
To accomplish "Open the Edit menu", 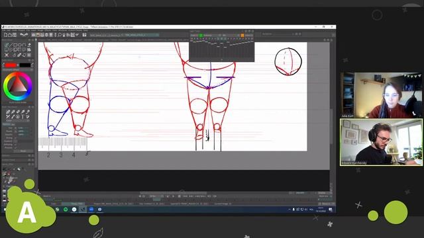I will 9,30.
